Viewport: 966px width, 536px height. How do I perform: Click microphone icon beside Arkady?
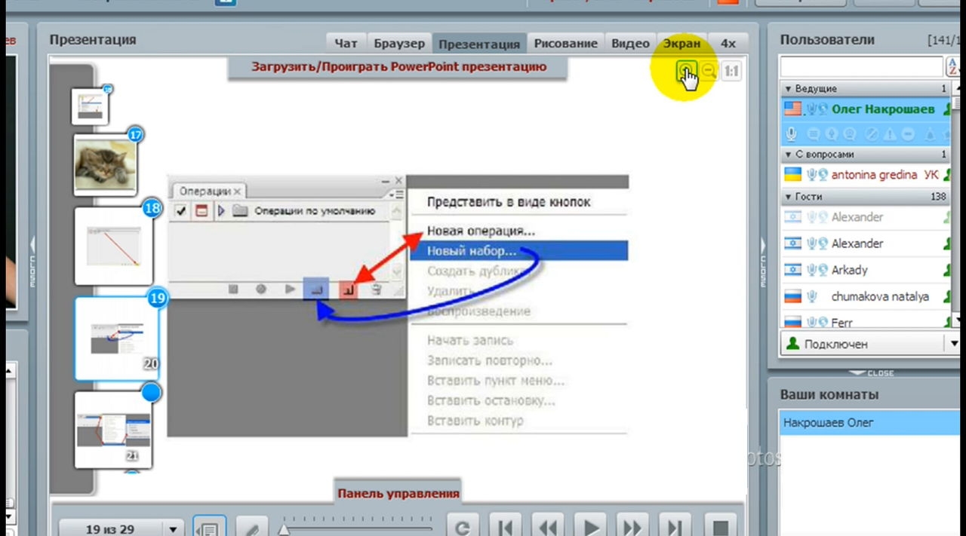812,270
